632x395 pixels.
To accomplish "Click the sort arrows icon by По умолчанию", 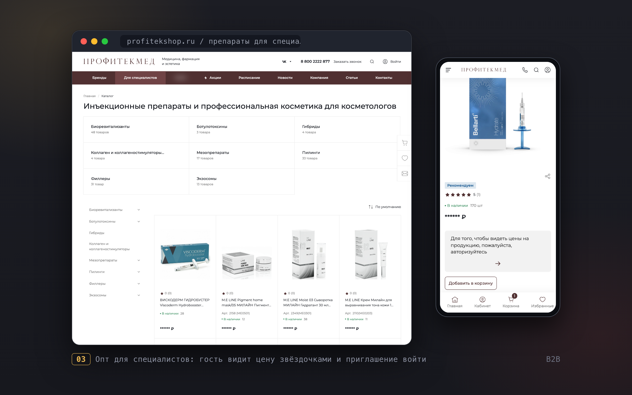I will pos(371,207).
